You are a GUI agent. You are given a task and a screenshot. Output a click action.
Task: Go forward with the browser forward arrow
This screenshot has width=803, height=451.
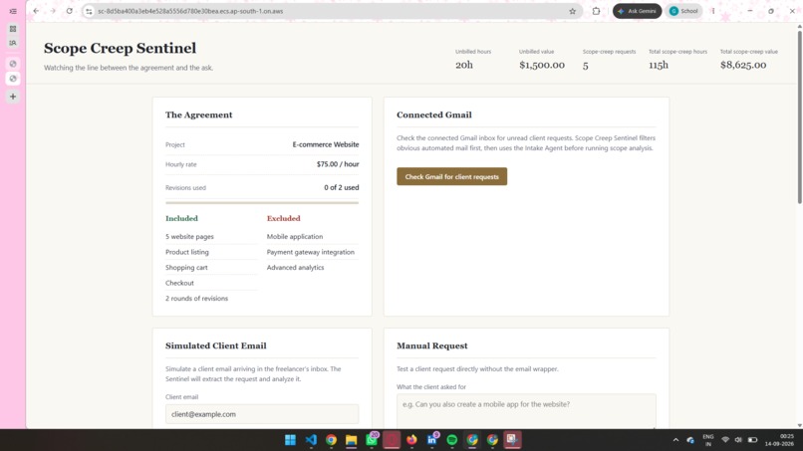coord(52,11)
